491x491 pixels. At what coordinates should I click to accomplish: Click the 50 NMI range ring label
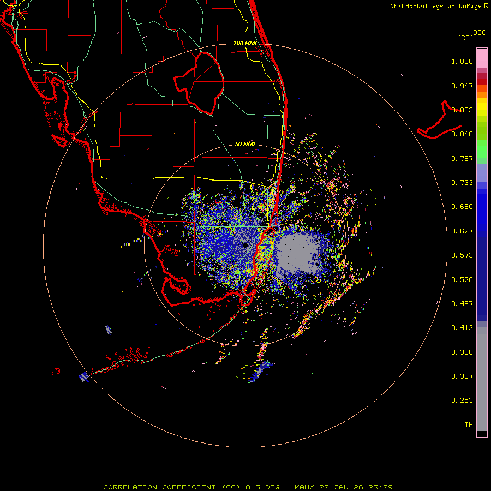coord(245,144)
